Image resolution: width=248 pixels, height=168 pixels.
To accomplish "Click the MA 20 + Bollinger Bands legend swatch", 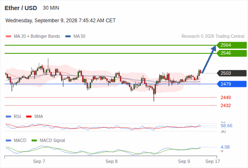I will pyautogui.click(x=8, y=37).
